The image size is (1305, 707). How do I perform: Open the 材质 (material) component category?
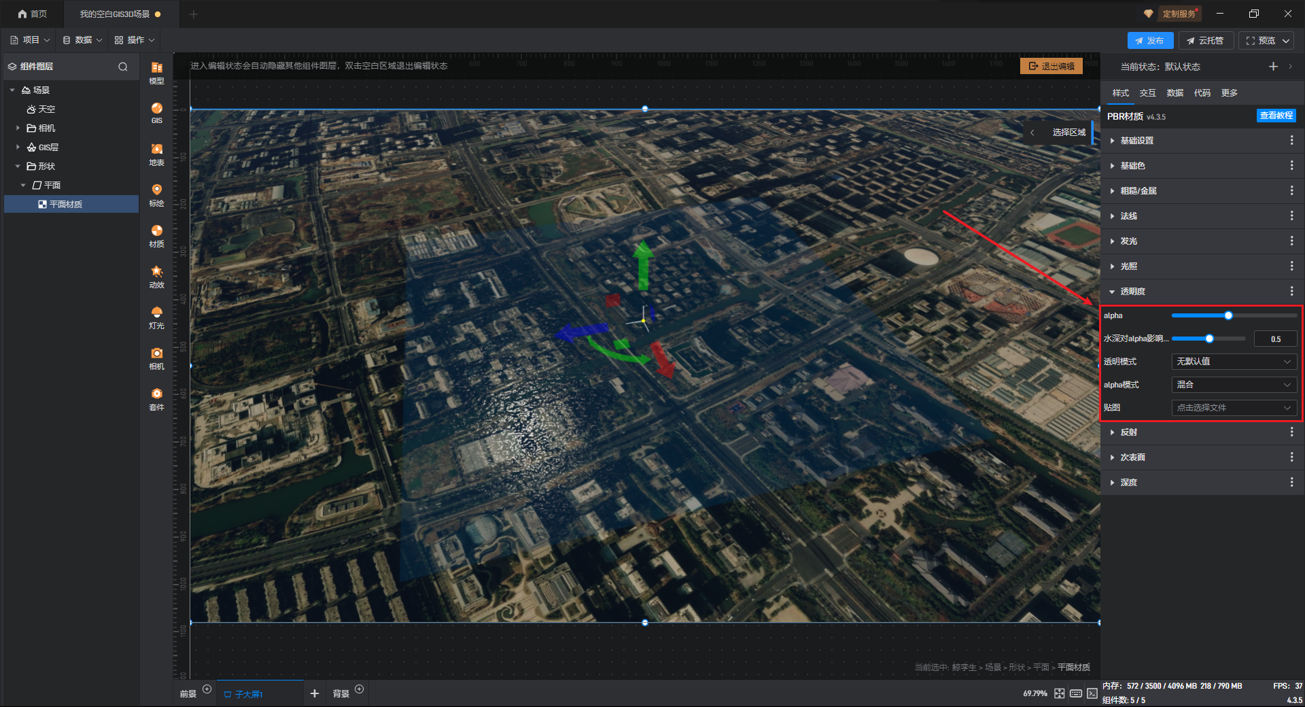pyautogui.click(x=156, y=236)
